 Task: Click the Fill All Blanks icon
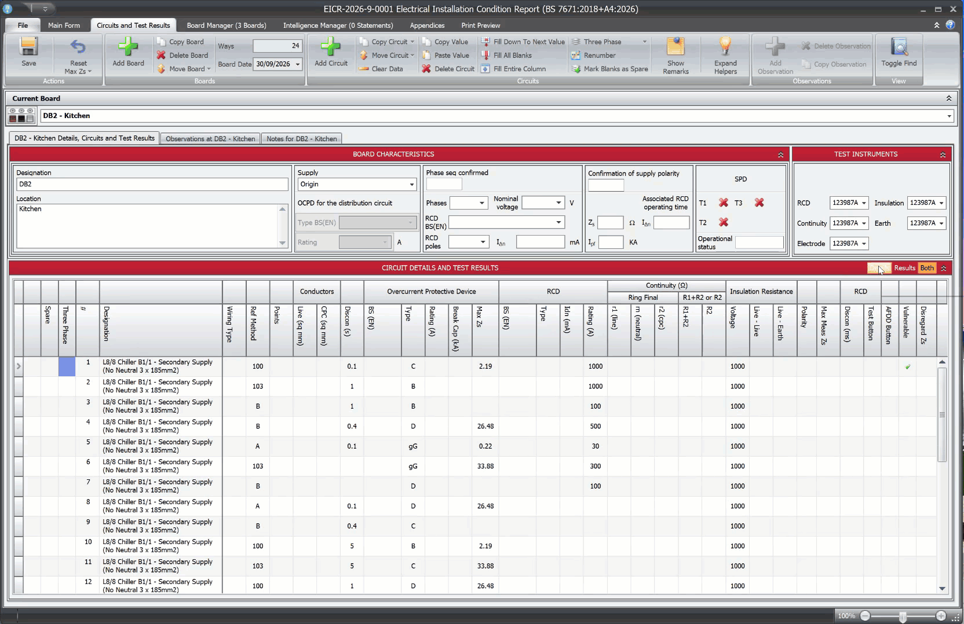(485, 55)
